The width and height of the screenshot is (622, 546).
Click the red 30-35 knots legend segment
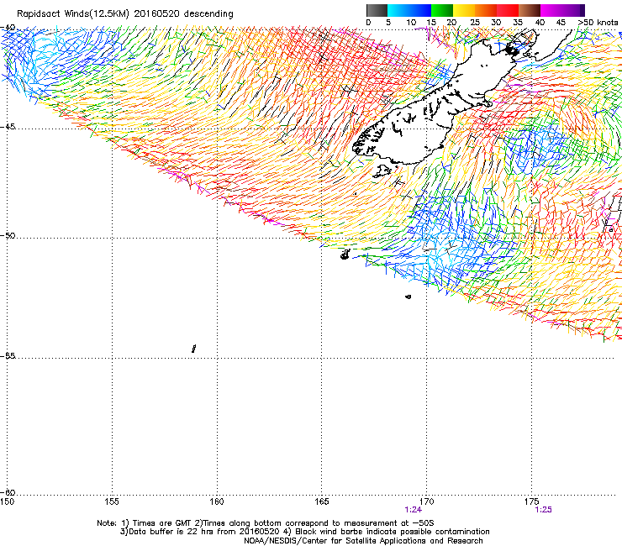(508, 10)
